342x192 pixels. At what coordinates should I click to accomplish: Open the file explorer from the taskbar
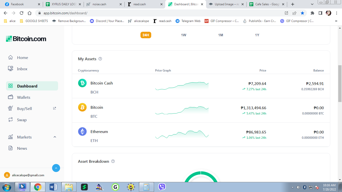(x=69, y=187)
